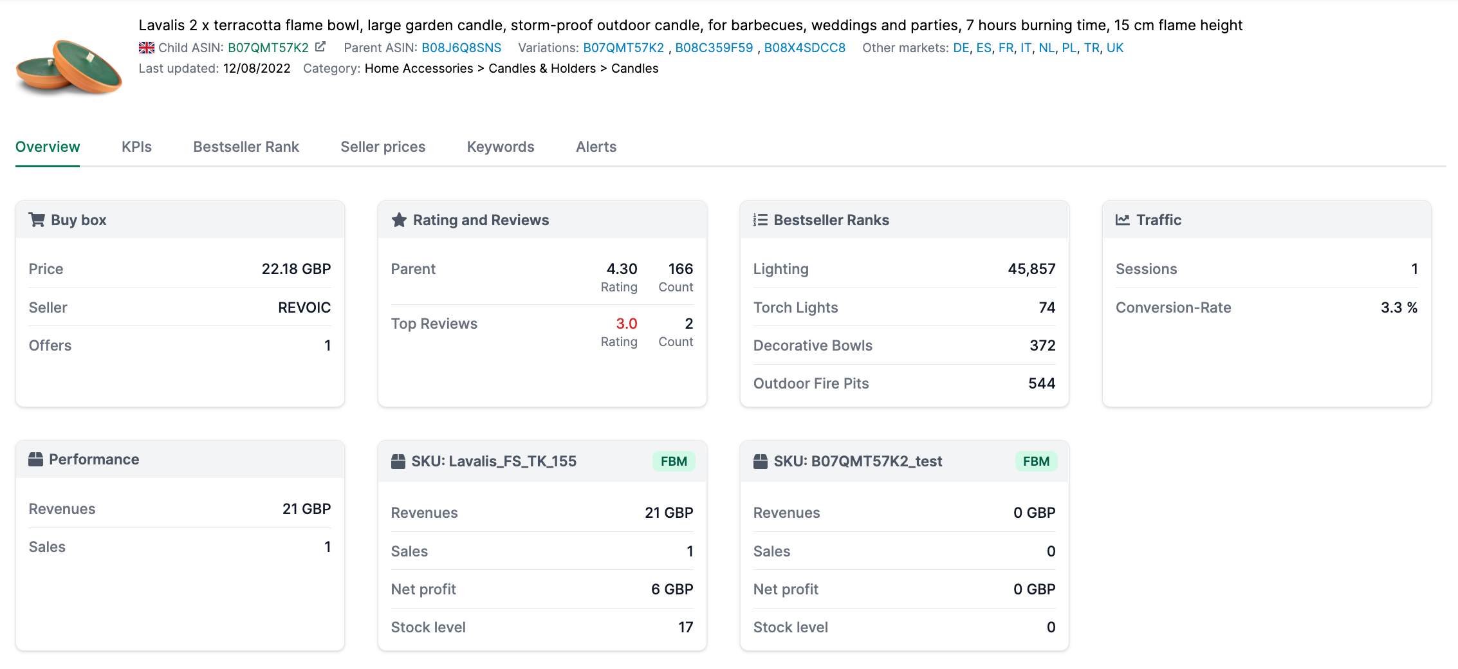Click the UK flag icon near Child ASIN

(146, 47)
